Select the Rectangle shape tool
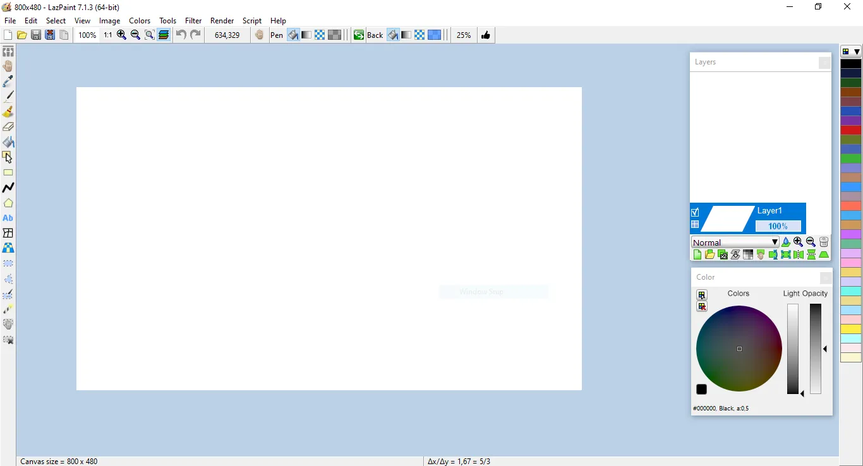 (x=8, y=172)
